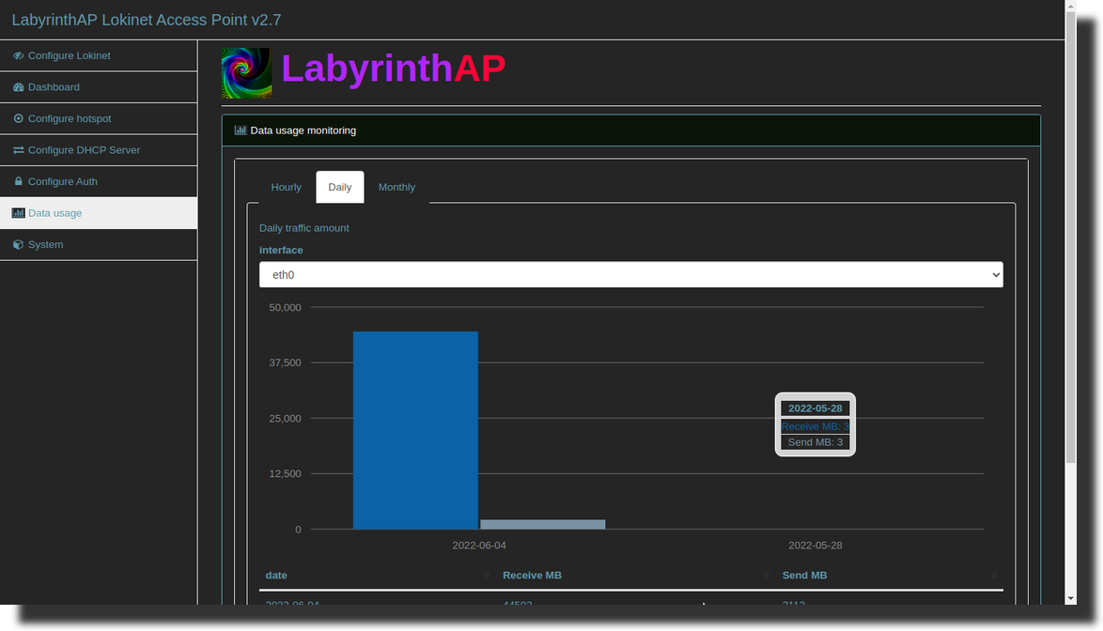Click the LabyrinthAP spiral logo image
The height and width of the screenshot is (631, 1103).
click(x=247, y=73)
